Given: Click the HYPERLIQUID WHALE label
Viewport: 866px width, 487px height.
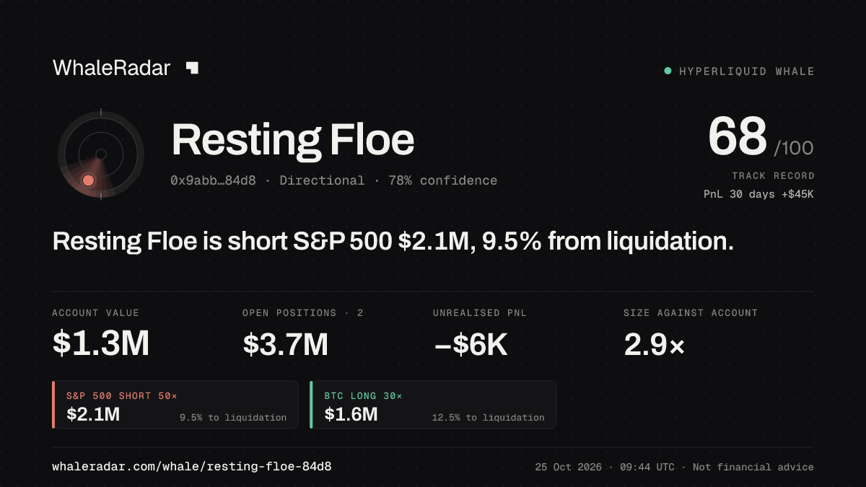Looking at the screenshot, I should pos(747,71).
